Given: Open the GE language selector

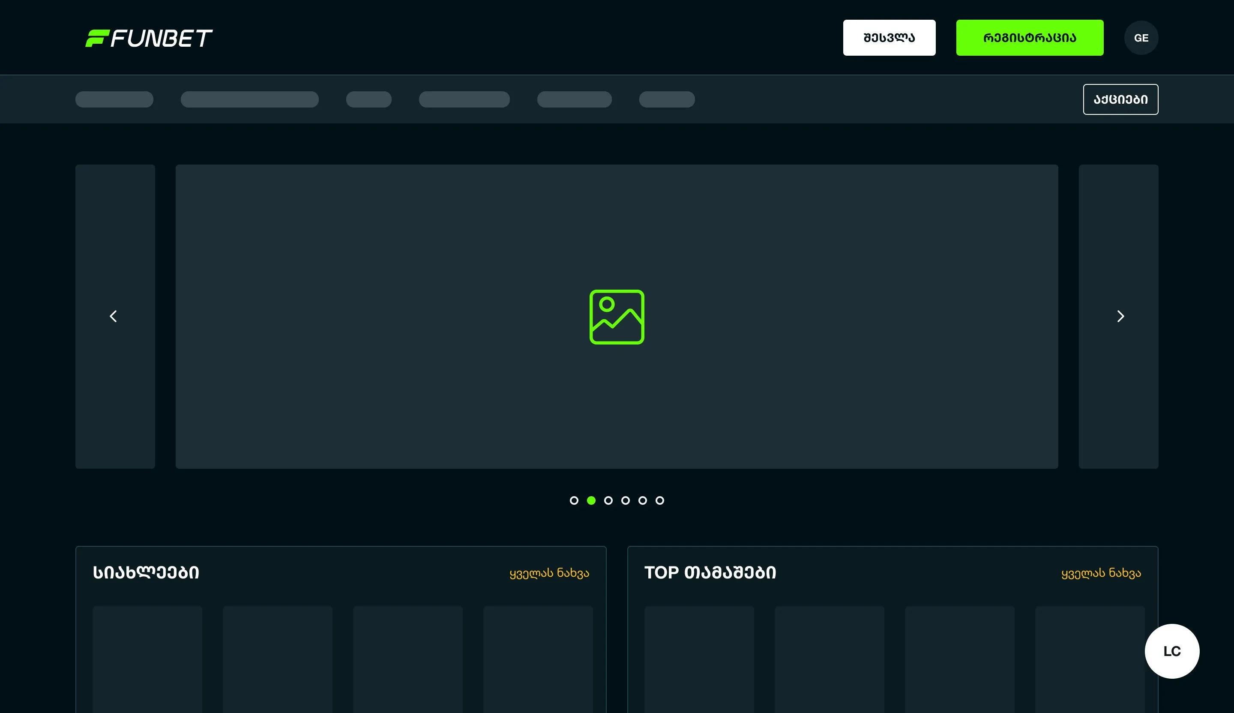Looking at the screenshot, I should point(1141,38).
